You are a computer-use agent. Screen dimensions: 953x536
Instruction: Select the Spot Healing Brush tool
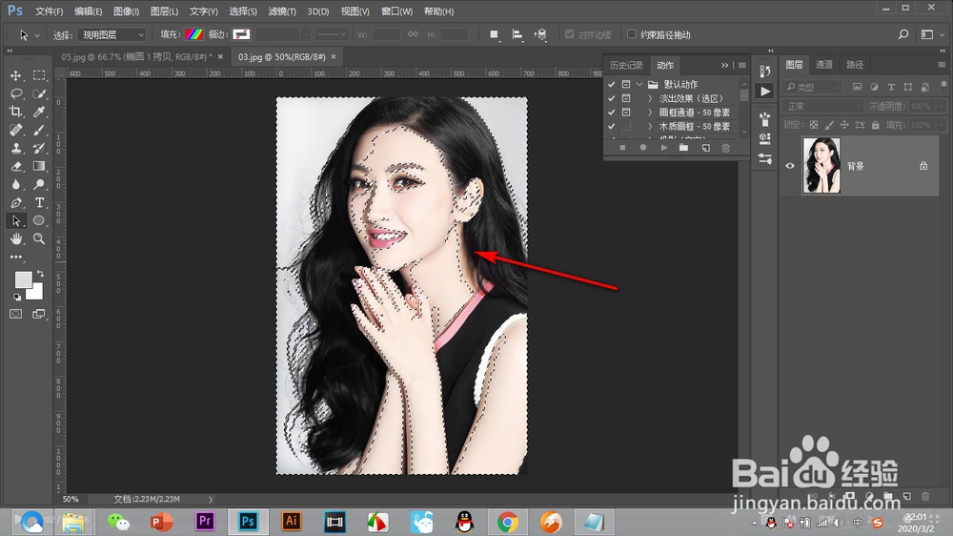[16, 131]
